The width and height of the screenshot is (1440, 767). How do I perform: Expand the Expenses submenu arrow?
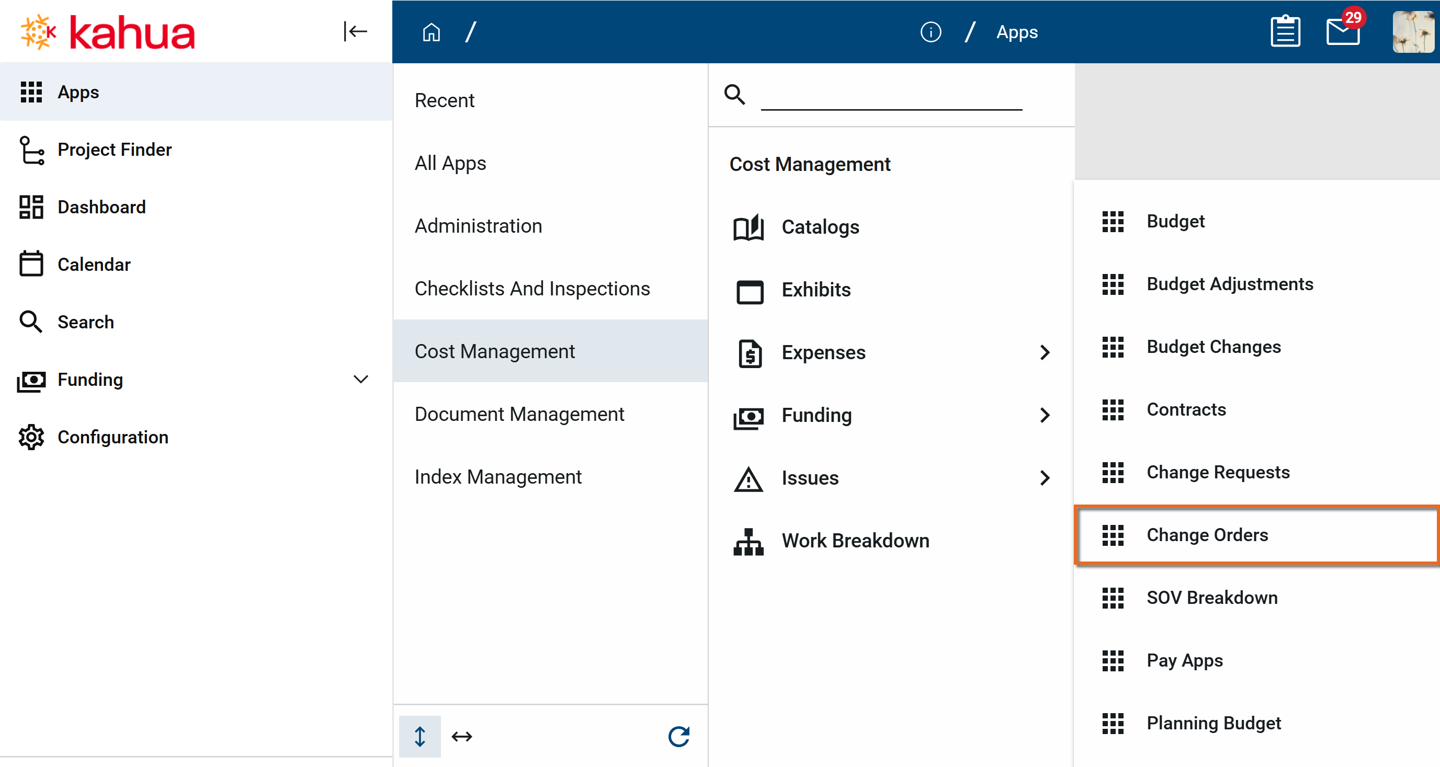point(1044,352)
